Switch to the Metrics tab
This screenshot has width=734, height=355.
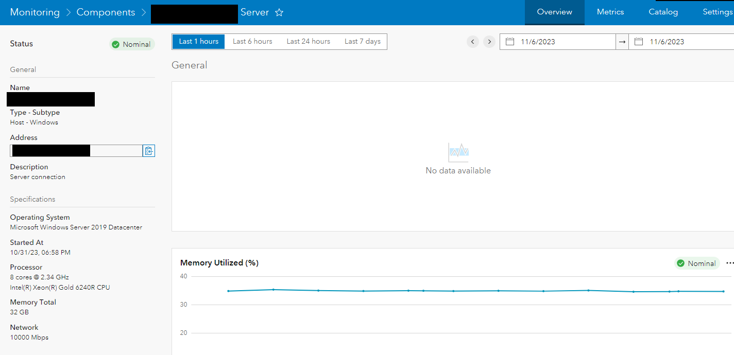coord(610,11)
